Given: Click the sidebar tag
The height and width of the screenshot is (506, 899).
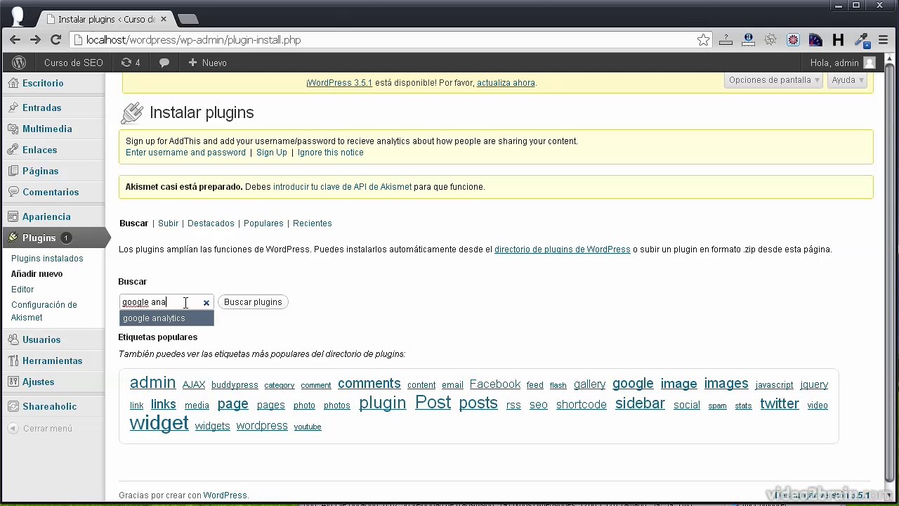Looking at the screenshot, I should pyautogui.click(x=640, y=403).
